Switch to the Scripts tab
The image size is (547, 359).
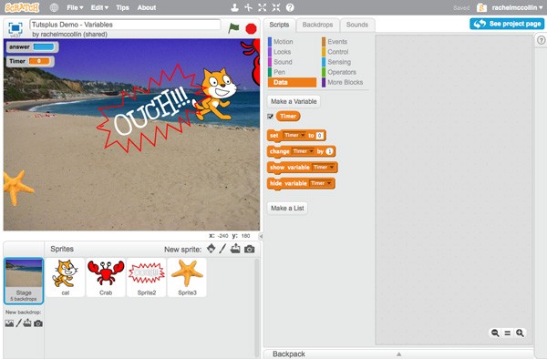[279, 25]
